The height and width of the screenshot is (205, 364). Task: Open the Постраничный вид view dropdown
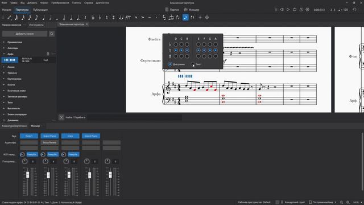click(x=323, y=203)
